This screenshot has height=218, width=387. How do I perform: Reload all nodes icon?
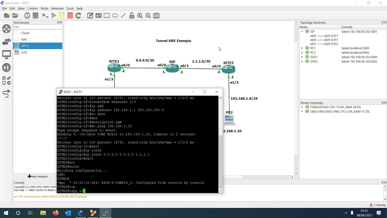coord(78,15)
